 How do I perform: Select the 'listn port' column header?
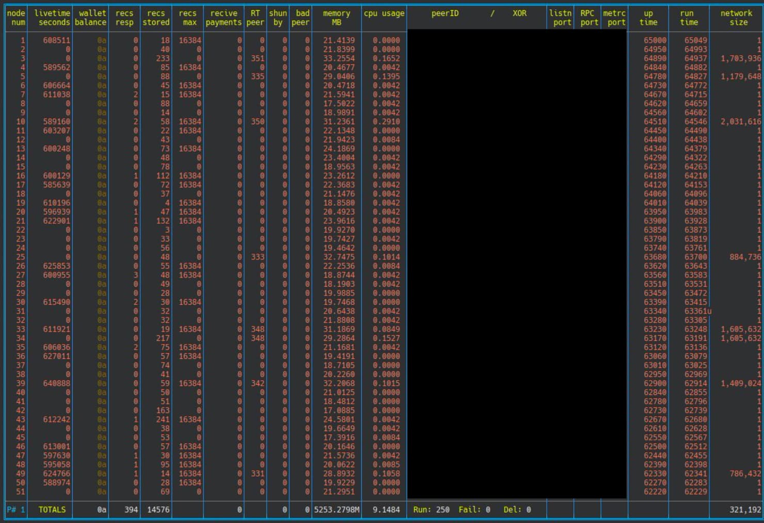[x=561, y=18]
